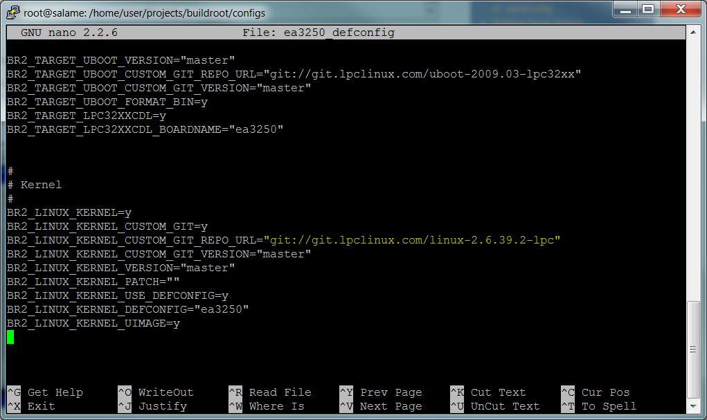Click the ^X Exit shortcut

tap(31, 406)
